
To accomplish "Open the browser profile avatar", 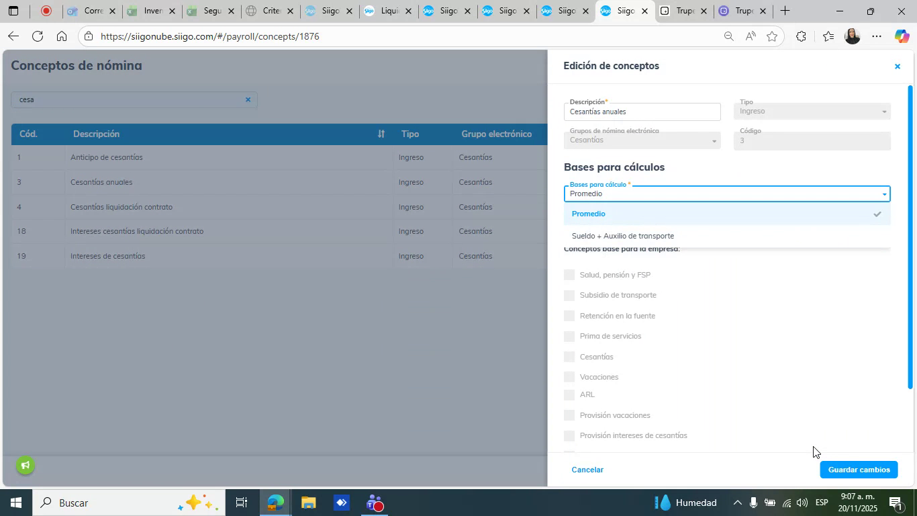I will coord(853,36).
